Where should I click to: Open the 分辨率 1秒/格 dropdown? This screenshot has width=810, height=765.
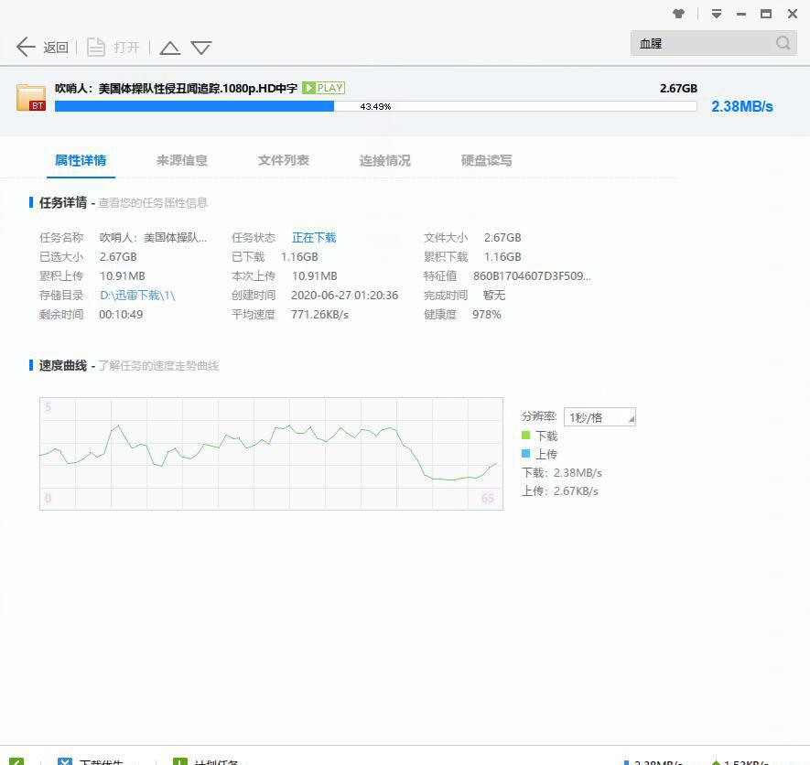tap(599, 417)
